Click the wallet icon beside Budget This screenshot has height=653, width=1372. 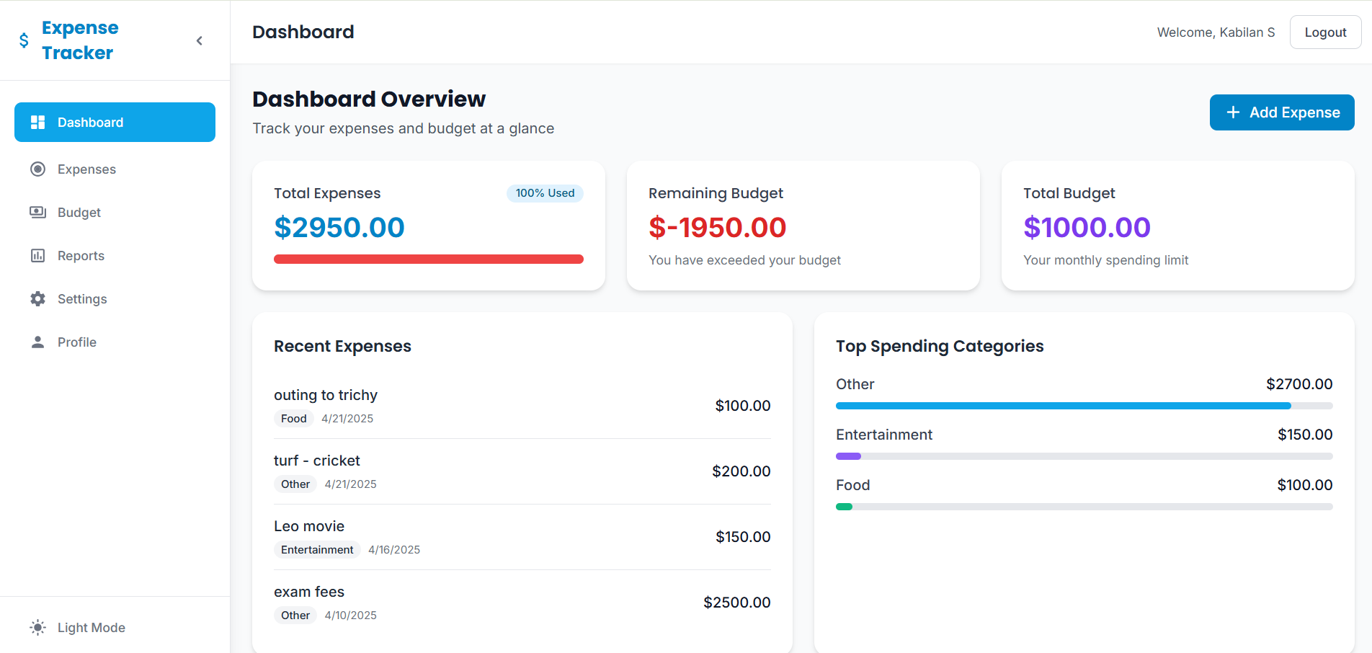(x=37, y=212)
